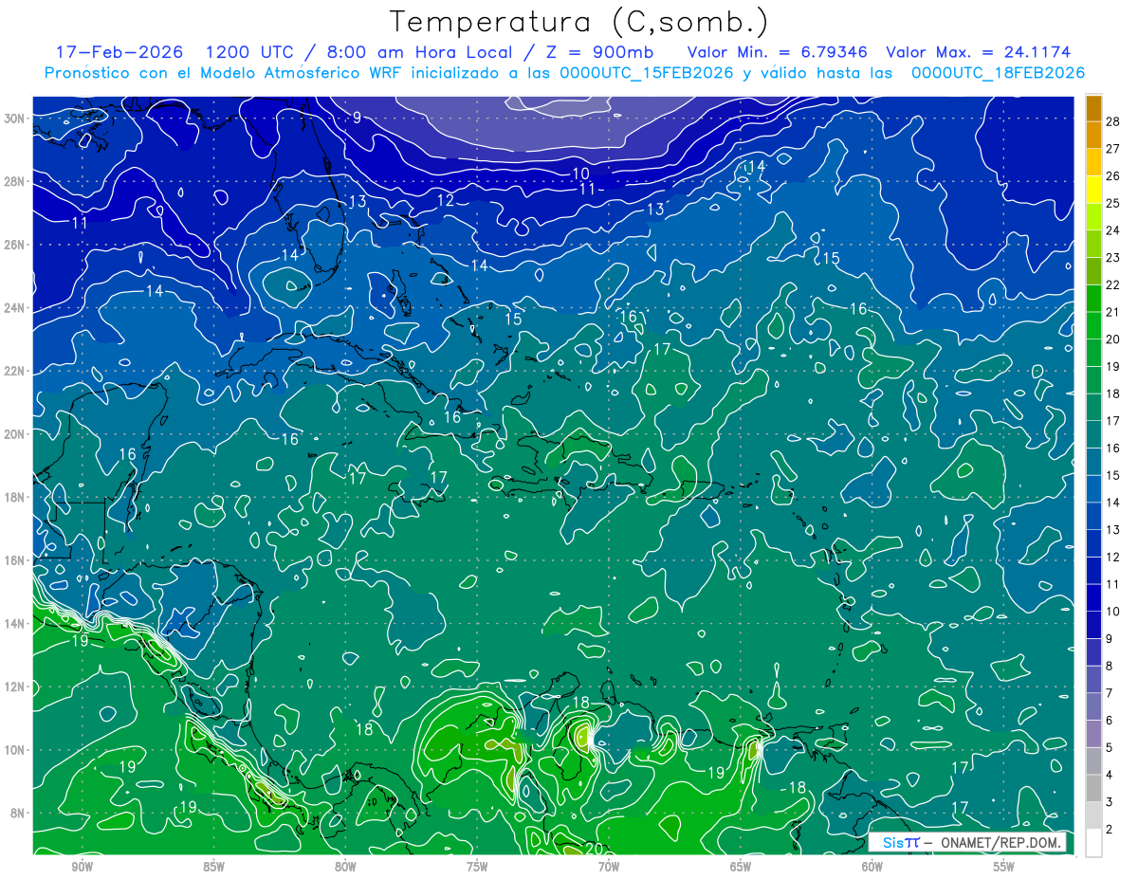The width and height of the screenshot is (1138, 879).
Task: Click the '0000UTC_15FEB2026' initialization time
Action: 648,73
